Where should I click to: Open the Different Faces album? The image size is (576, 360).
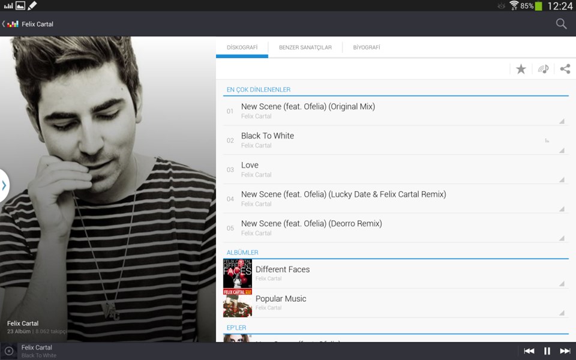click(395, 274)
